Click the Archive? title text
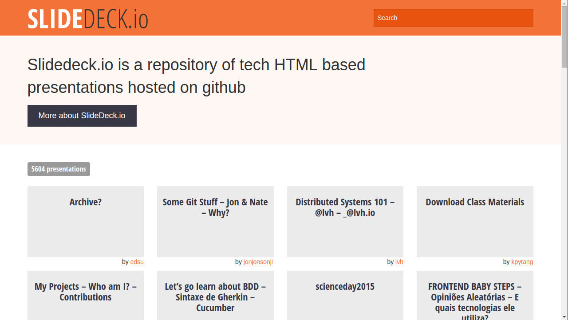Image resolution: width=568 pixels, height=320 pixels. (x=86, y=202)
